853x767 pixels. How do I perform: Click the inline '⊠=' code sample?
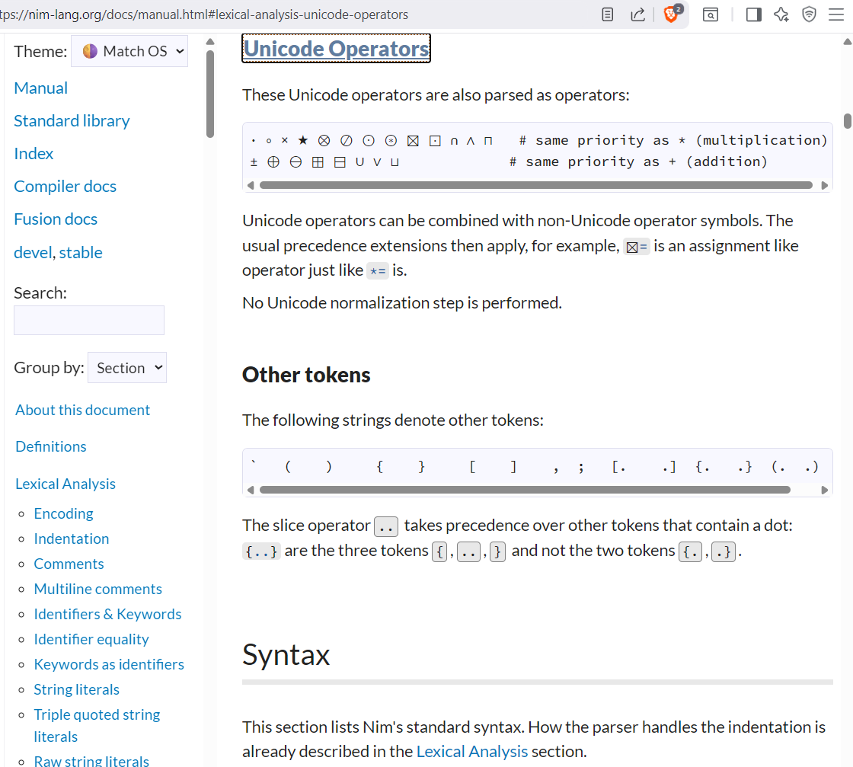click(x=637, y=247)
